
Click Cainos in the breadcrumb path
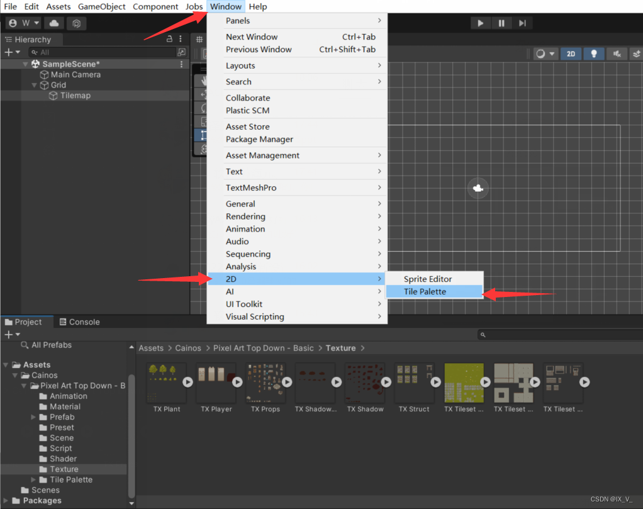188,348
